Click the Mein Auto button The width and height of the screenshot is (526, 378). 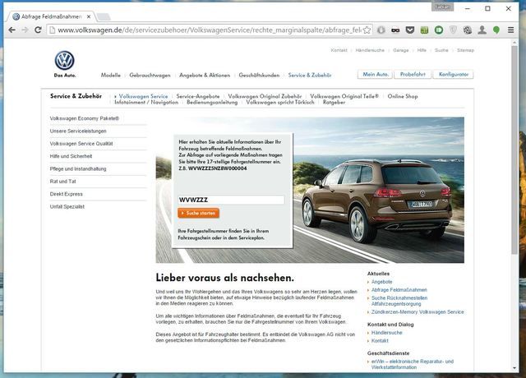click(x=376, y=75)
